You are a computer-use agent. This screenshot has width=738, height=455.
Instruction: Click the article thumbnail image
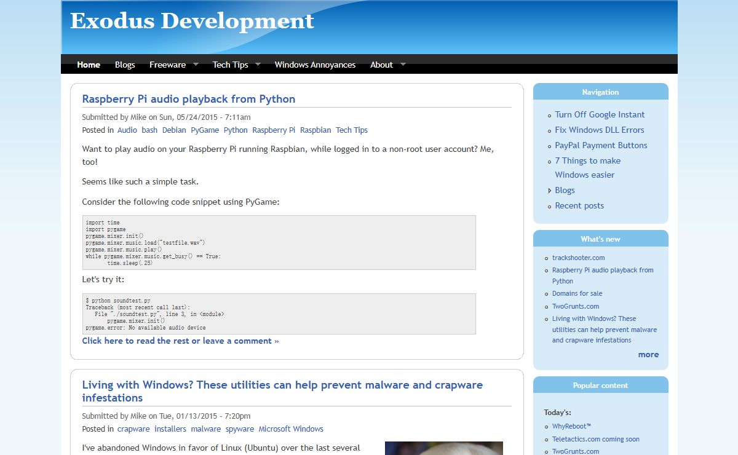[x=443, y=448]
